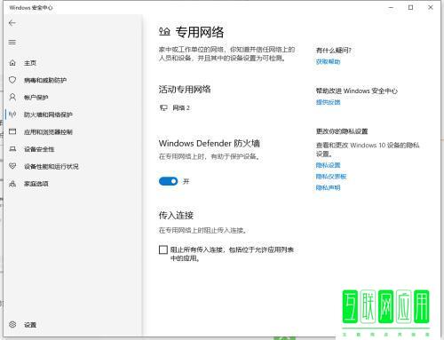Open the 隐私设置 link
Screen dimensions: 444x340
click(x=328, y=165)
